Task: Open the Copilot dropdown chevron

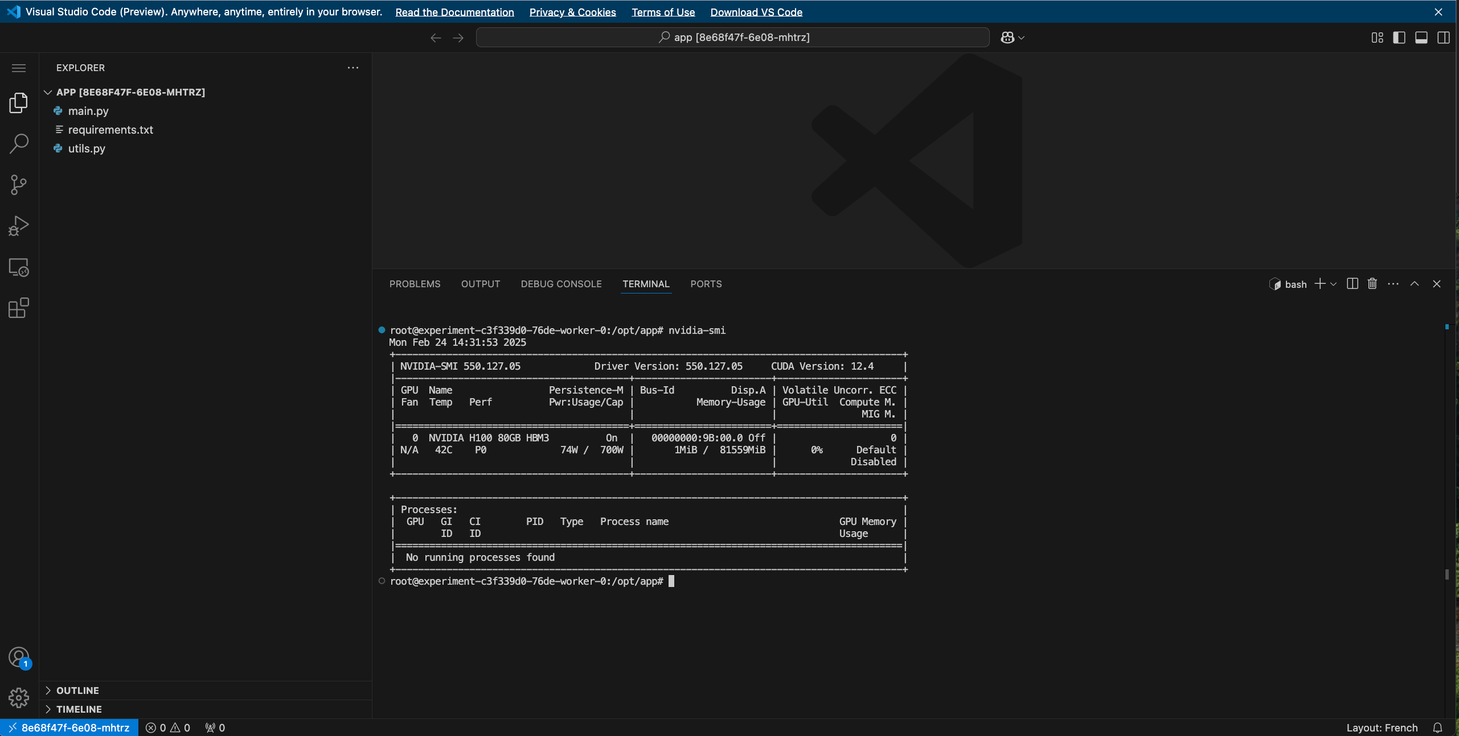Action: tap(1022, 38)
